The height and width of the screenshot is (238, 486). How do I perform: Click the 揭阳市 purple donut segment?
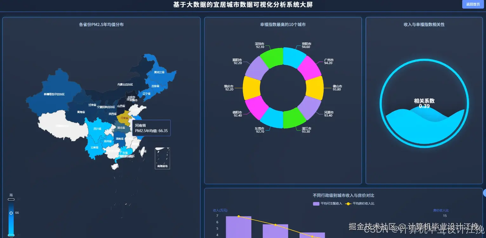[257, 68]
